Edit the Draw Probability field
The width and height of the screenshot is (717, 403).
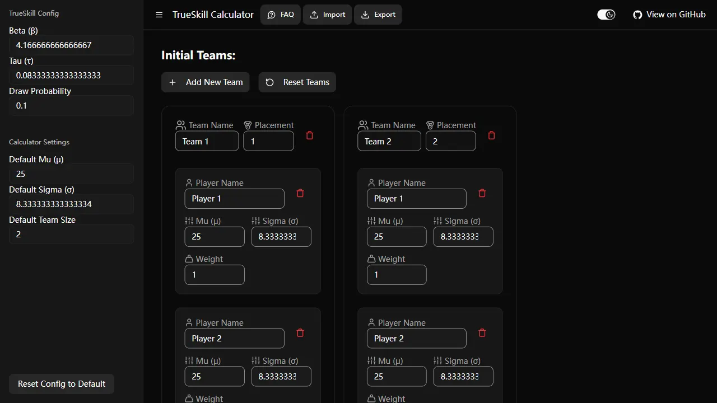point(71,106)
